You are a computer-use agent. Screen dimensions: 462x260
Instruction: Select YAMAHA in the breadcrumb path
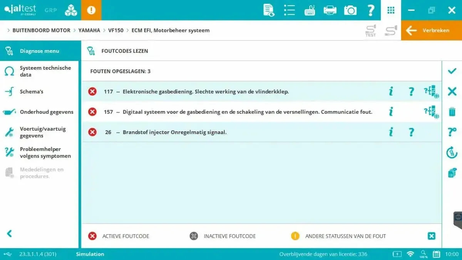click(x=89, y=30)
